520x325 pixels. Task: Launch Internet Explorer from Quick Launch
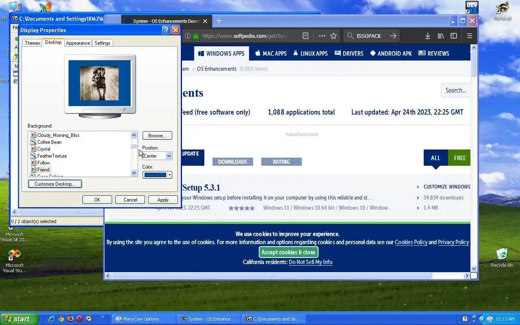point(51,319)
